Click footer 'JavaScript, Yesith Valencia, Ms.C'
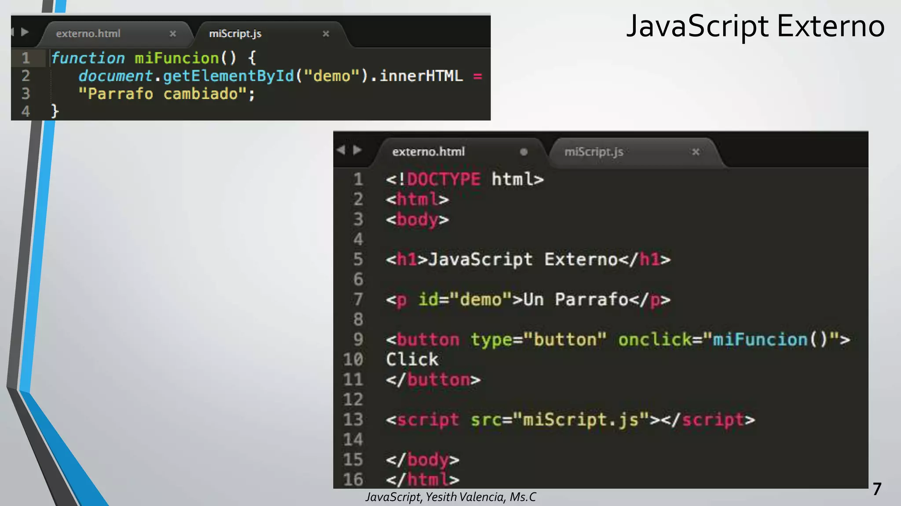The image size is (901, 506). coord(451,497)
